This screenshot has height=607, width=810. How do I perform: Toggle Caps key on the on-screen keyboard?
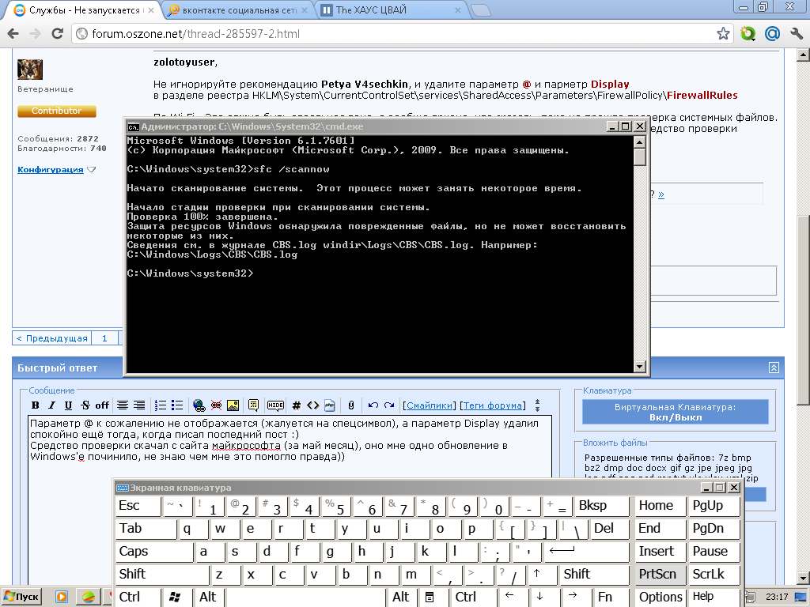(154, 551)
